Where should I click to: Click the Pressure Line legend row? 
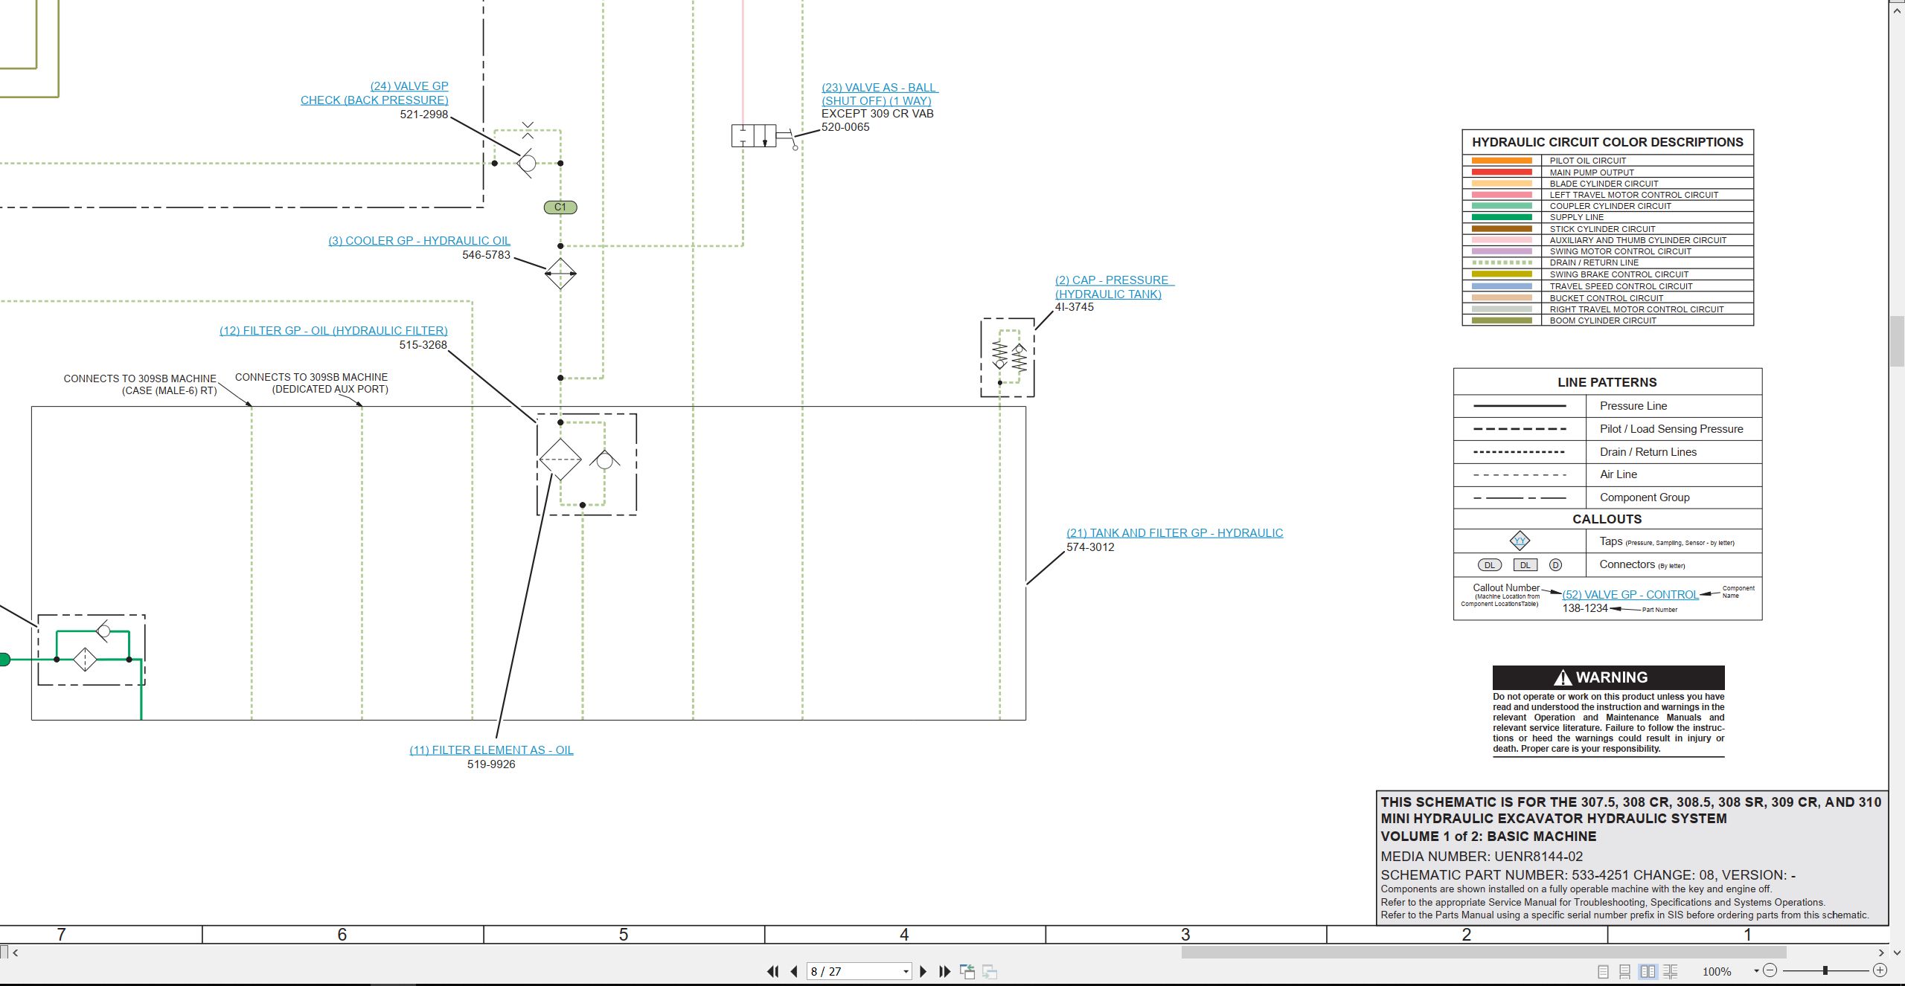click(x=1607, y=406)
